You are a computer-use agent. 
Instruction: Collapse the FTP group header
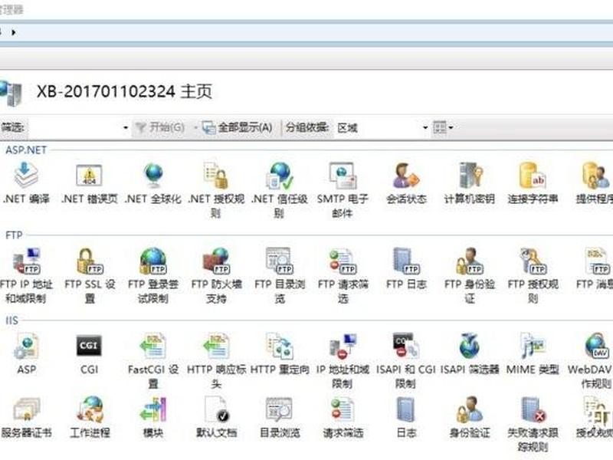[14, 235]
